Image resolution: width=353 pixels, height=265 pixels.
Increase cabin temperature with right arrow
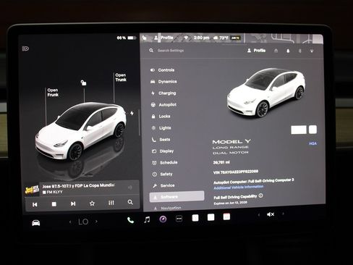pos(96,222)
